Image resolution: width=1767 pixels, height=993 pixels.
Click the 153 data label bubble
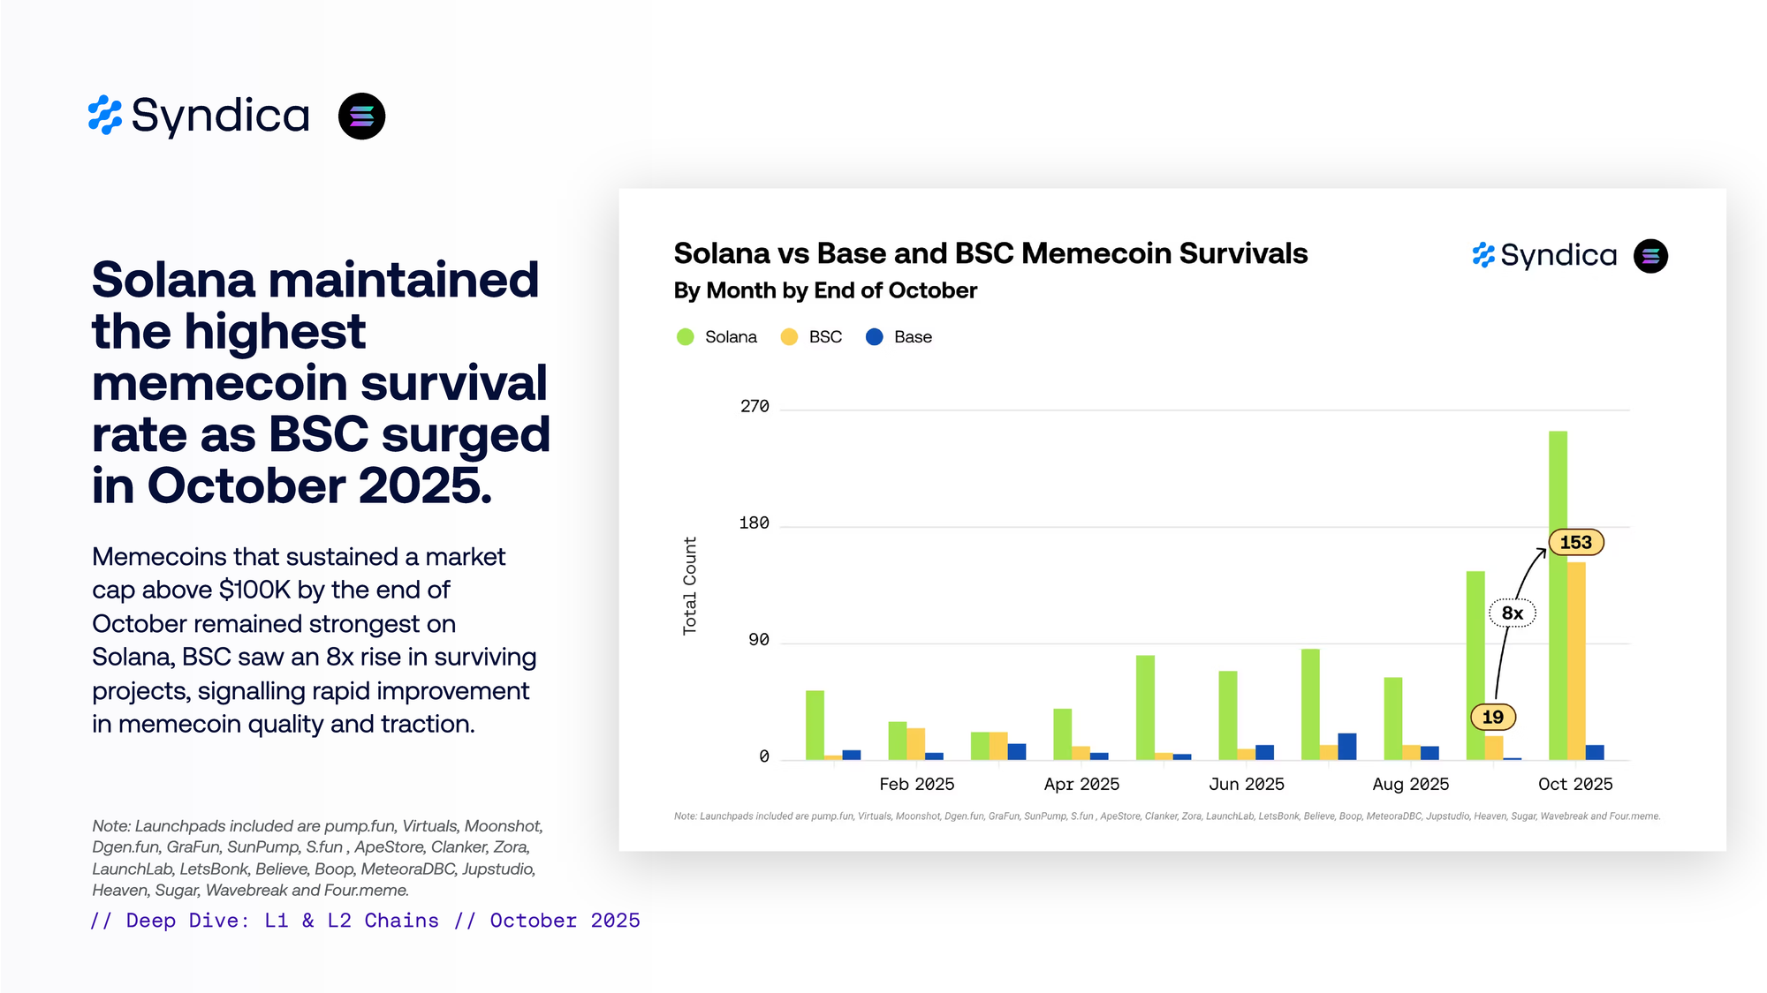[x=1575, y=542]
